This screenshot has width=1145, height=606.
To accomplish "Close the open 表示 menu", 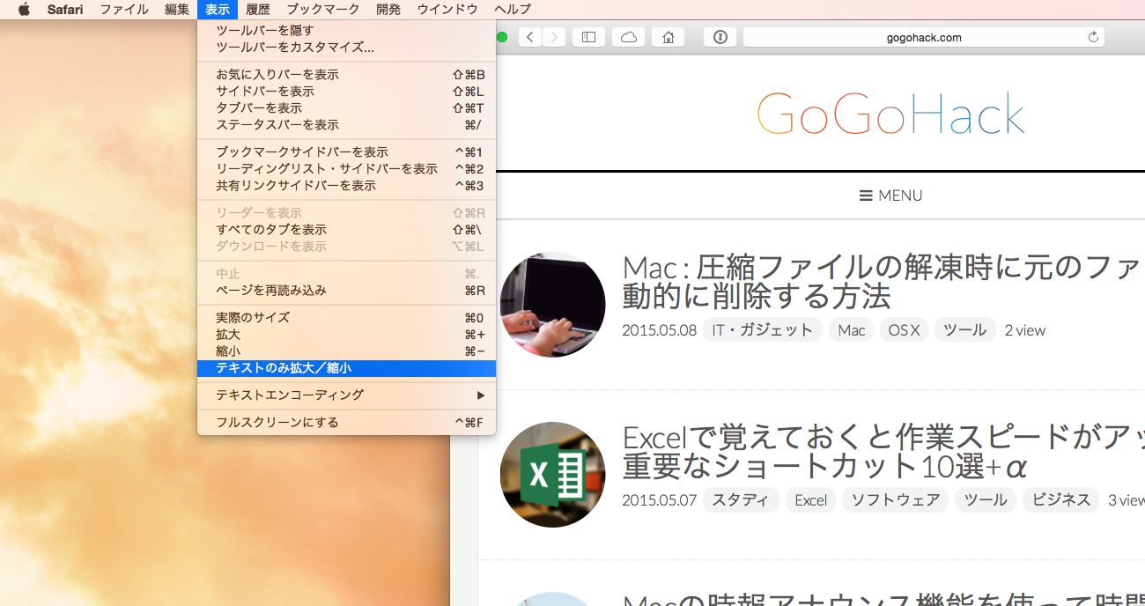I will click(x=218, y=10).
